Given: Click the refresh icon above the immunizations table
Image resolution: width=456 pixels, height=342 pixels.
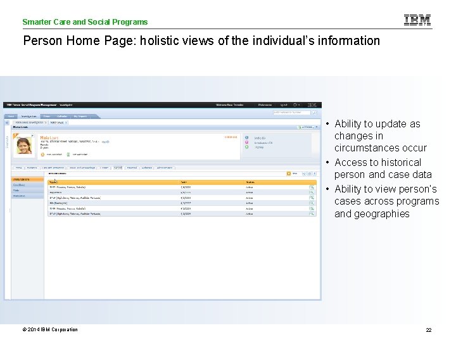Looking at the screenshot, I should (304, 174).
